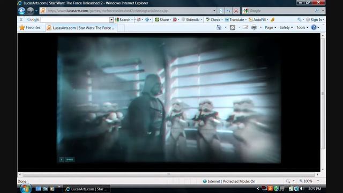343x193 pixels.
Task: Open the Page menu
Action: (x=270, y=27)
